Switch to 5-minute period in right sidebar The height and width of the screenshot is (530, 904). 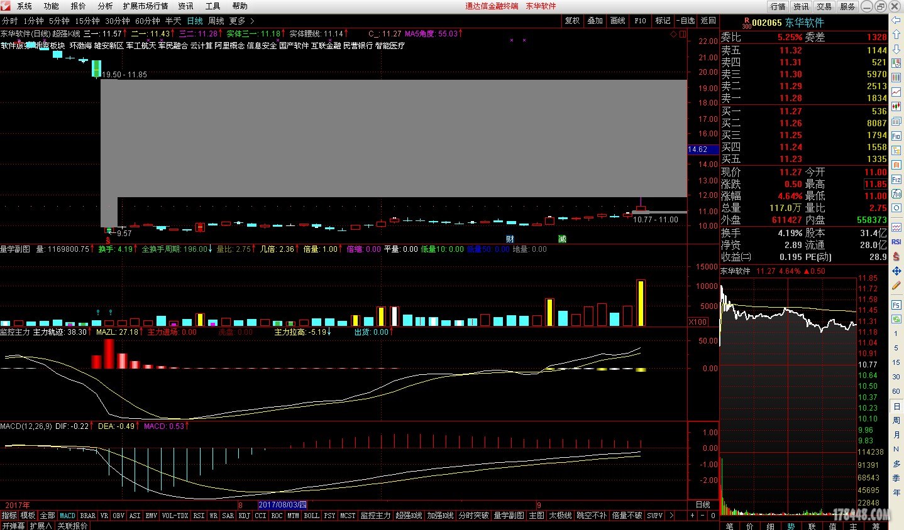[896, 348]
